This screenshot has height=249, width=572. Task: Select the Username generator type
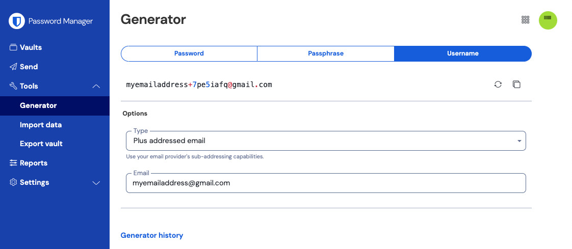pos(463,53)
